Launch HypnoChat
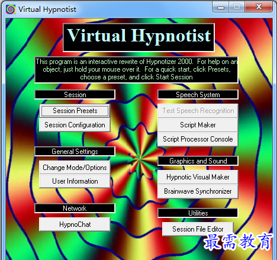 tap(75, 224)
